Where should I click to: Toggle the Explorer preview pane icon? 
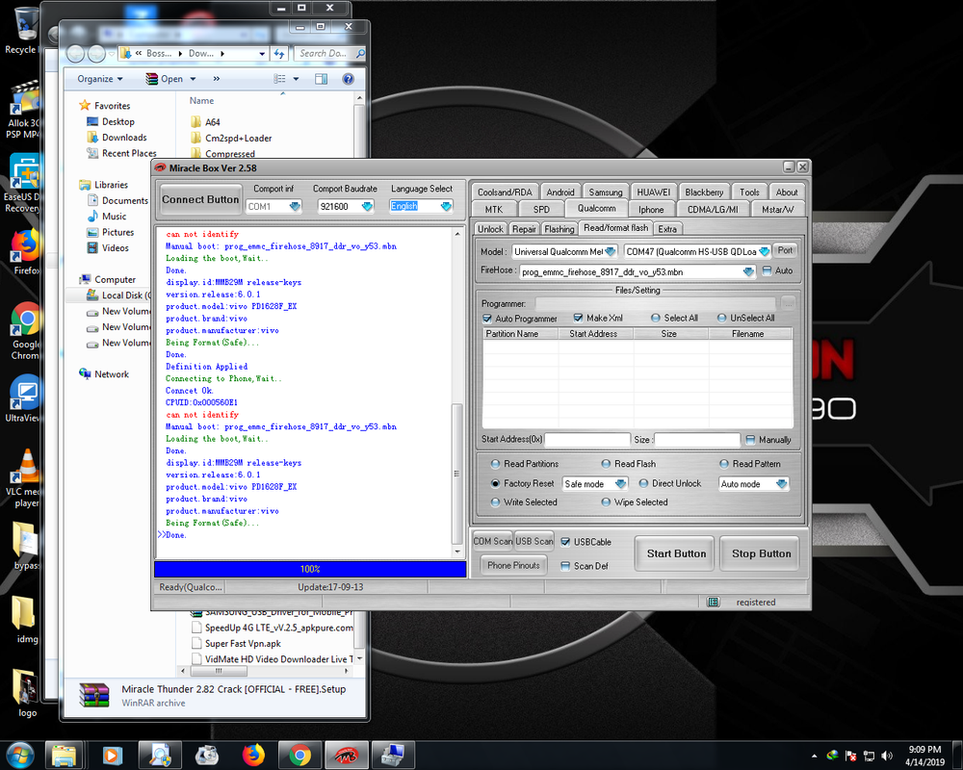point(322,79)
